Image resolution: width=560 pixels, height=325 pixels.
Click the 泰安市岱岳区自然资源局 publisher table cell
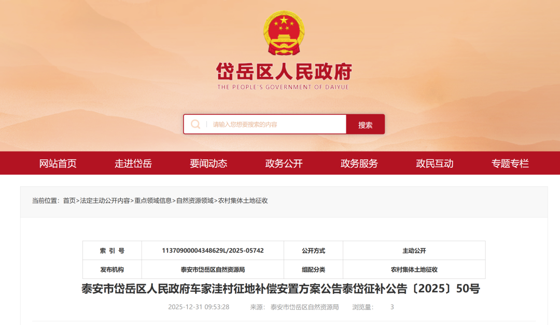pyautogui.click(x=213, y=269)
